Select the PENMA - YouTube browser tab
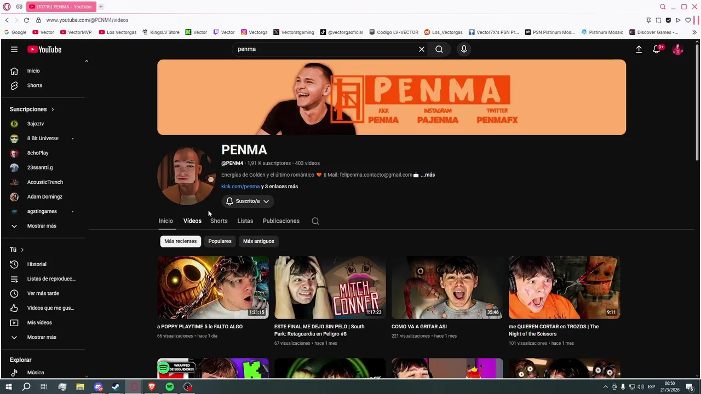Image resolution: width=701 pixels, height=394 pixels. [x=61, y=7]
